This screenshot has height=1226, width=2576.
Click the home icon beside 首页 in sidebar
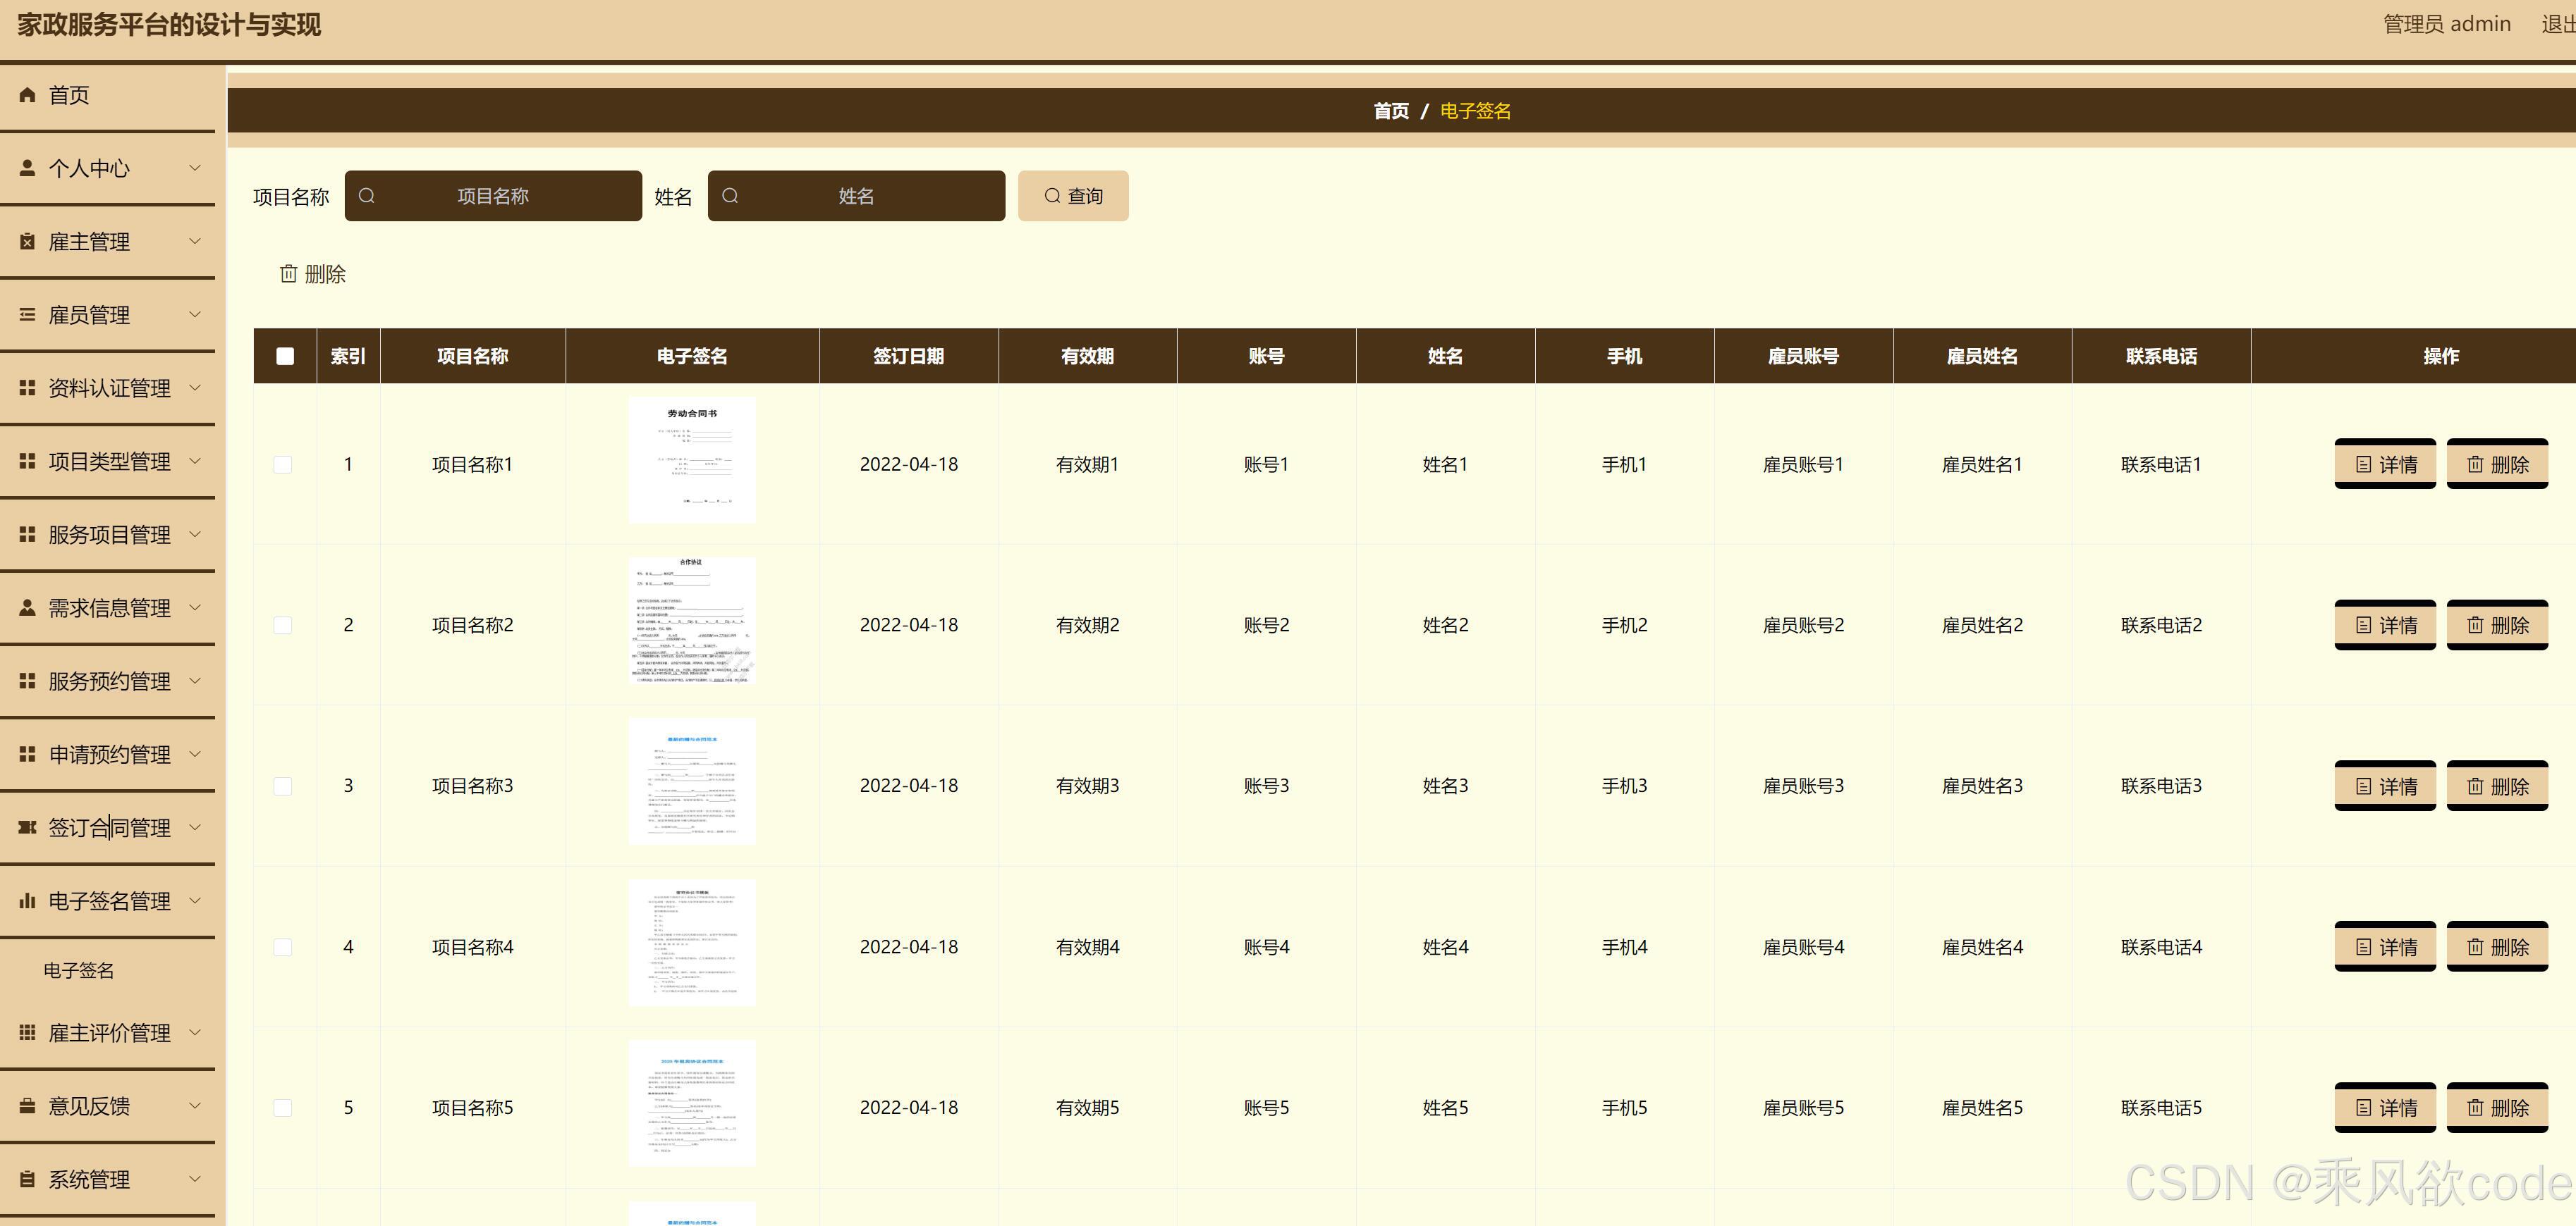click(28, 95)
